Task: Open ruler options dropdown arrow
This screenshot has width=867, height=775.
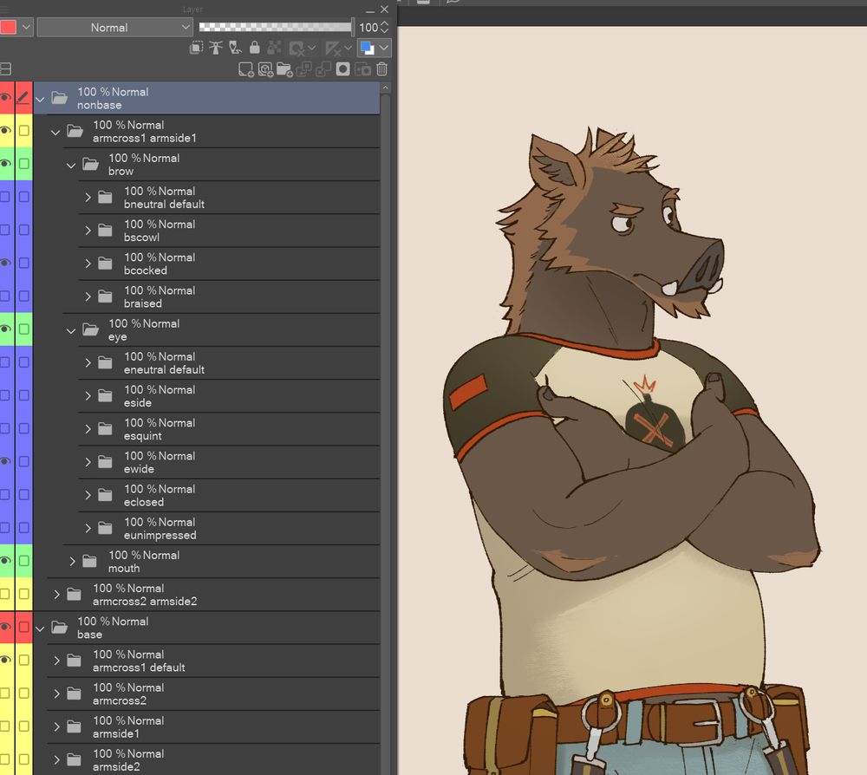Action: point(348,48)
